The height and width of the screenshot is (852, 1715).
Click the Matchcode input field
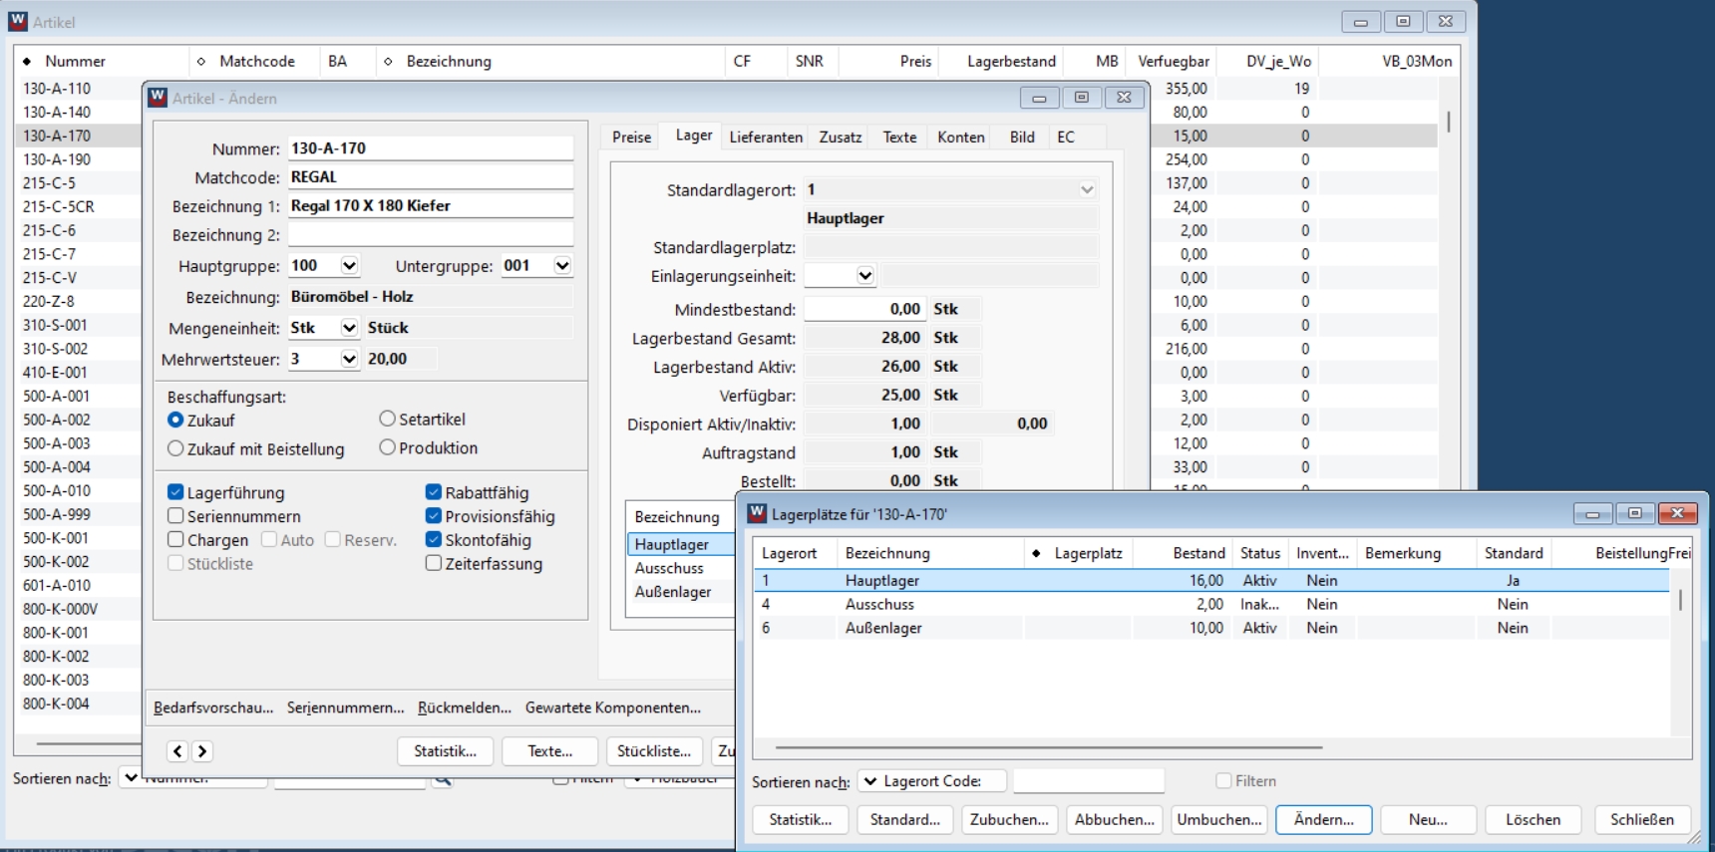tap(431, 177)
